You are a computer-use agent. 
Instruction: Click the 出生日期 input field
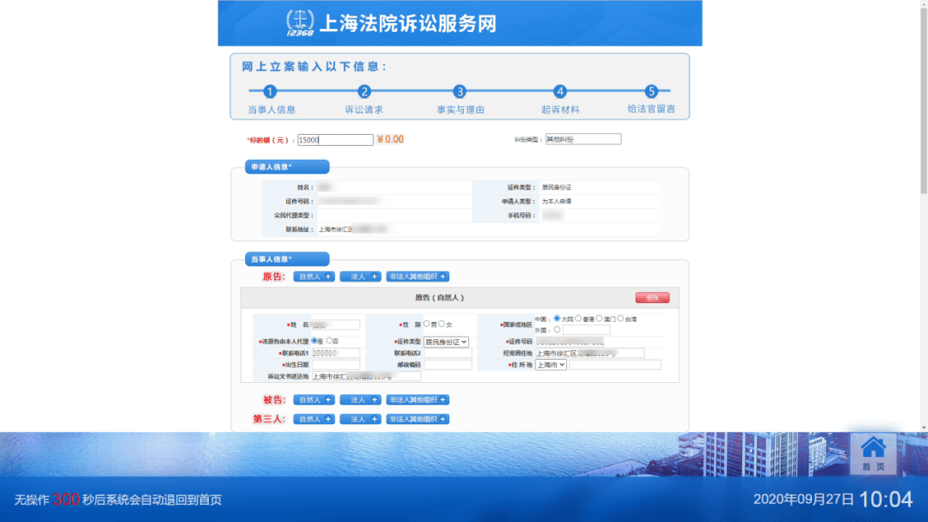(336, 365)
